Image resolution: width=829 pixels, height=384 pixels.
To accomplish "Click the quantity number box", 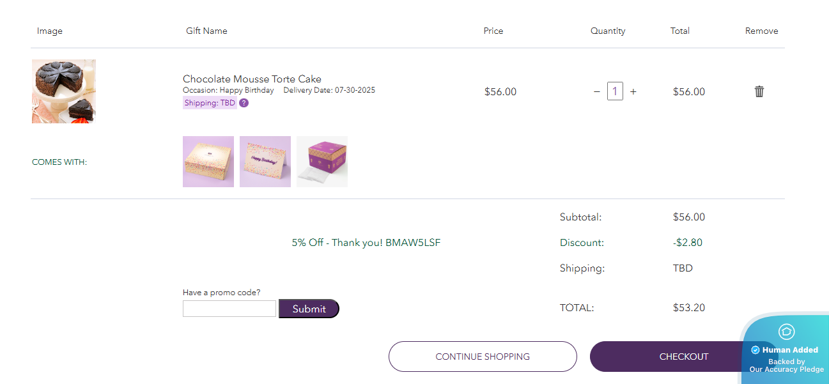I will 615,91.
